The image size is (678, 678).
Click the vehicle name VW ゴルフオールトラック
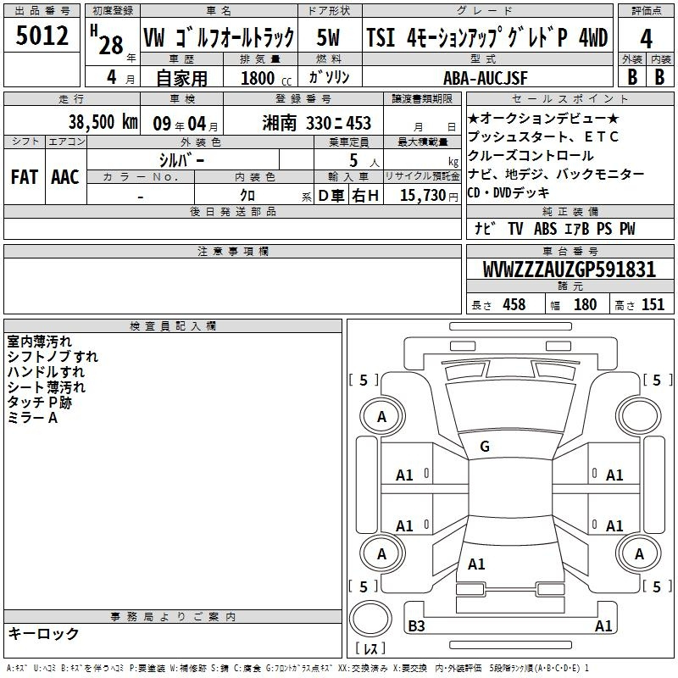pos(219,38)
